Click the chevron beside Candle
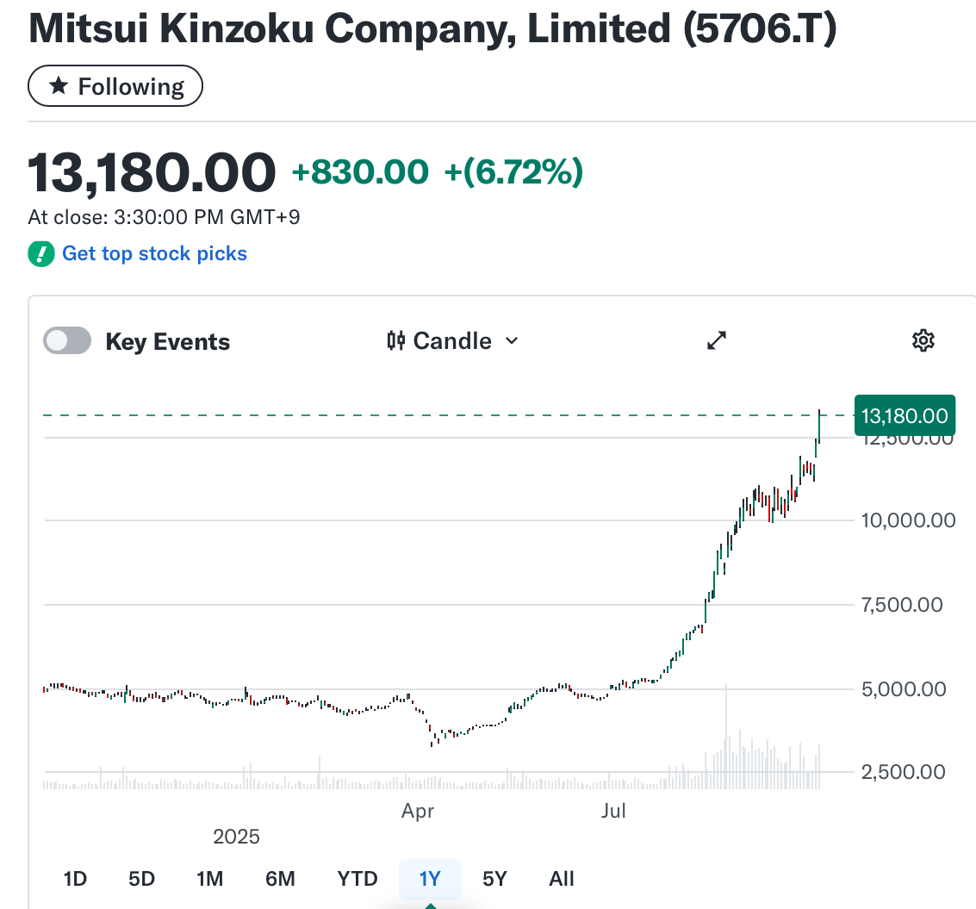 point(512,341)
